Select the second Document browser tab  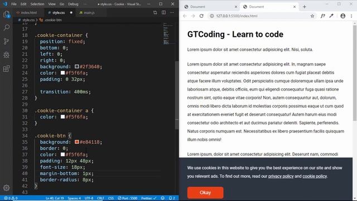(269, 7)
